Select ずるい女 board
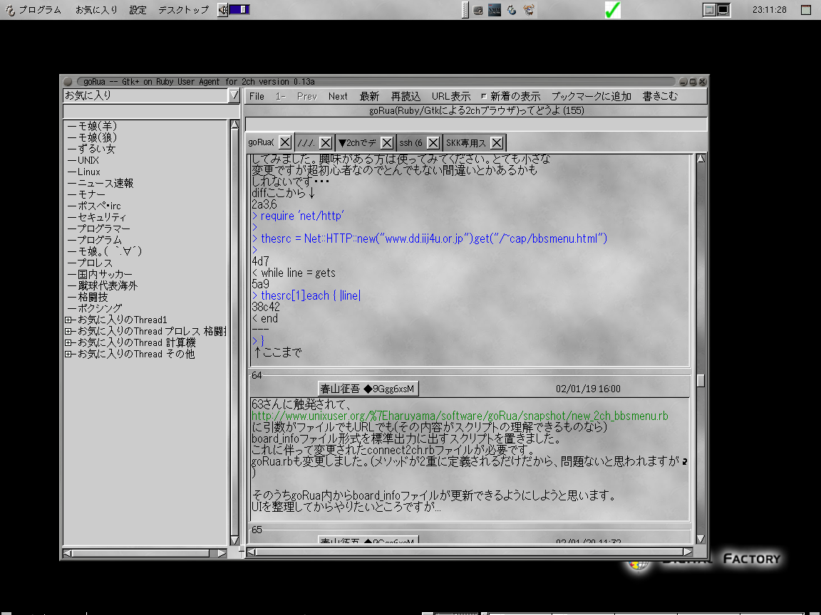The image size is (821, 615). [x=96, y=149]
